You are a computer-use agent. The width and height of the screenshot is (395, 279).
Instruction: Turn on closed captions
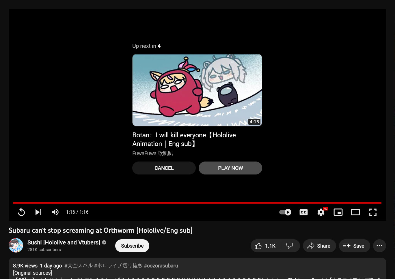tap(303, 212)
